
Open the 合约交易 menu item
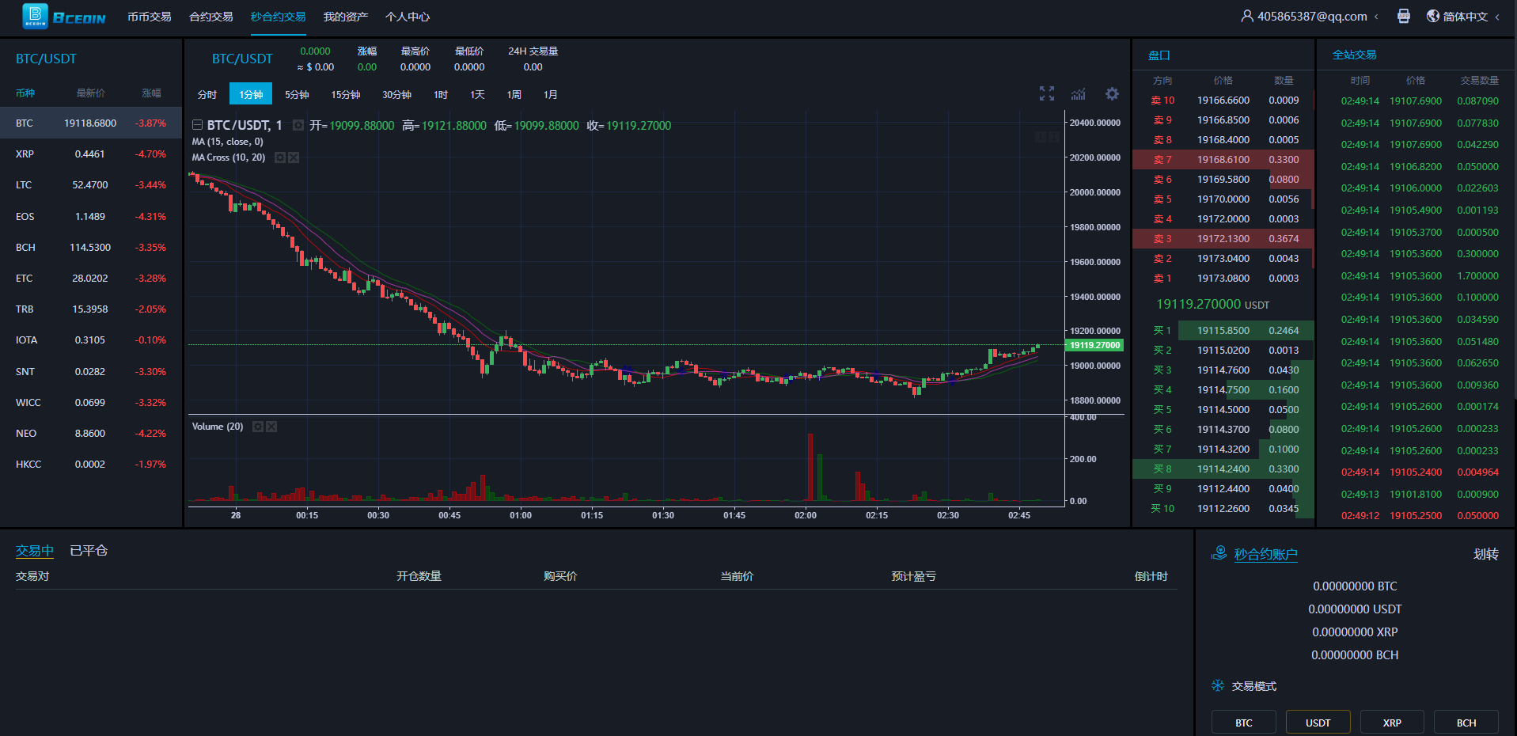coord(210,17)
